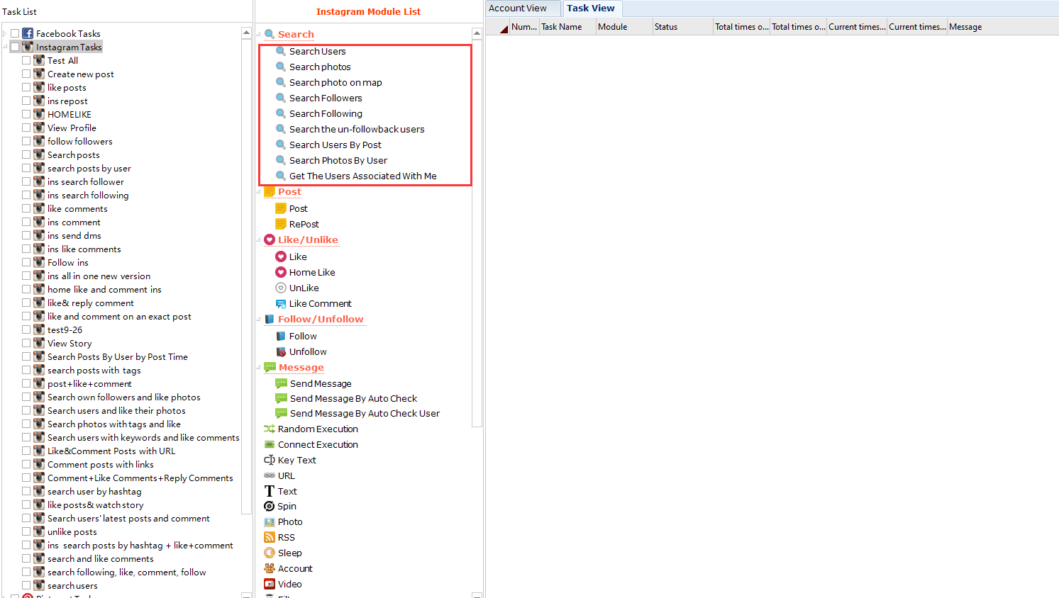
Task: Click the Text letter T icon
Action: click(x=270, y=491)
